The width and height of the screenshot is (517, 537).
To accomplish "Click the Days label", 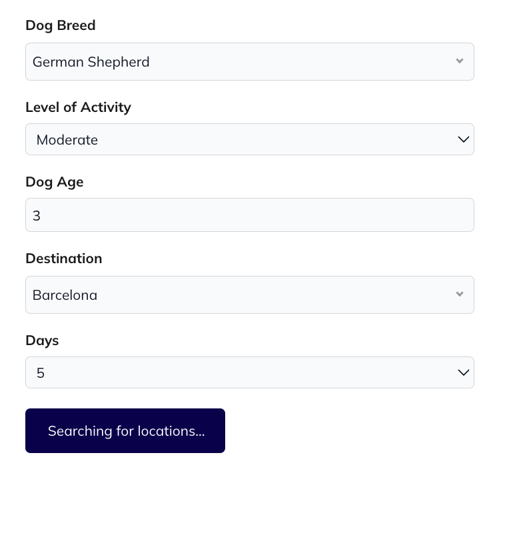I will (42, 340).
